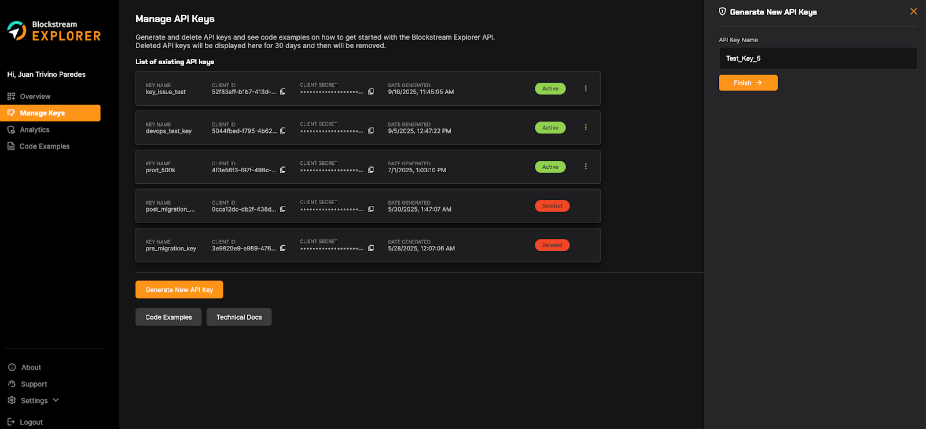The image size is (926, 429).
Task: Click date 7/1/2025, 1:03:10 PM
Action: (x=417, y=170)
